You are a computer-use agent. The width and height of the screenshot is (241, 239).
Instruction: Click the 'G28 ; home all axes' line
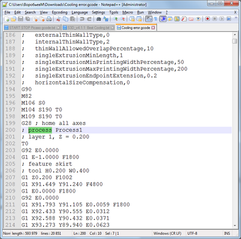tap(54, 123)
